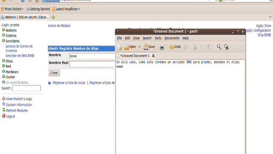Image resolution: width=273 pixels, height=154 pixels.
Task: Click the Webmin sidebar Search field
Action: pyautogui.click(x=26, y=88)
